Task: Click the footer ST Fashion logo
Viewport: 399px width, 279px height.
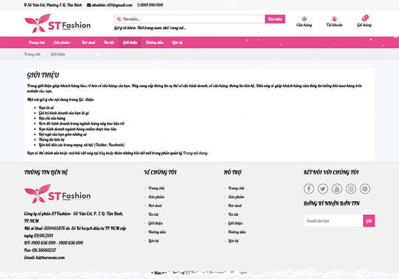Action: click(57, 194)
